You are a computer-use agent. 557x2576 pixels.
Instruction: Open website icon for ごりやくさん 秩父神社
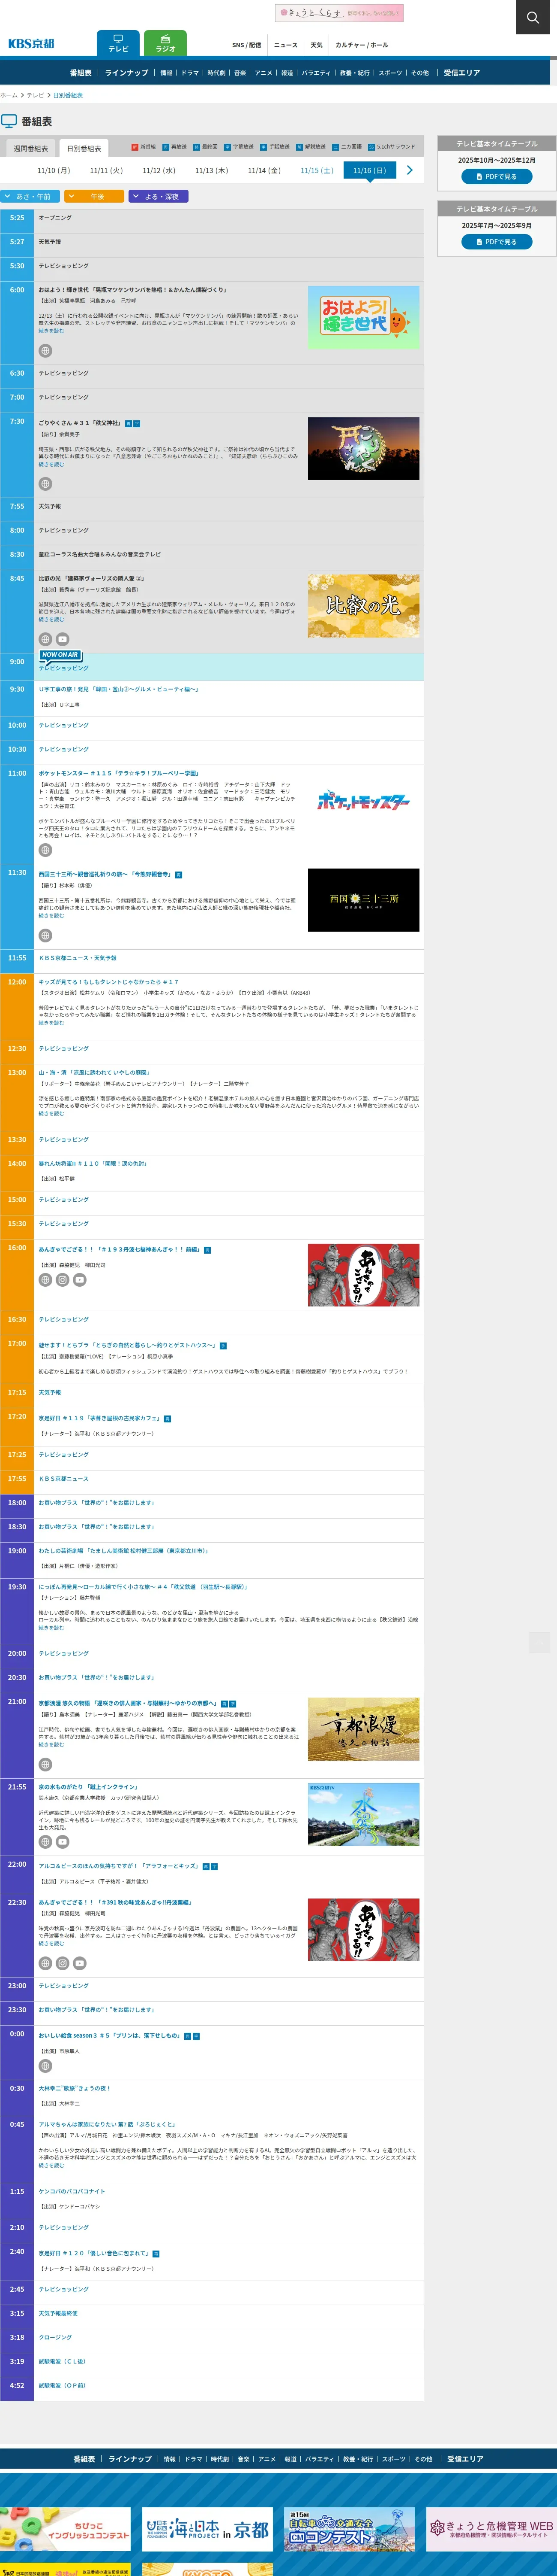[45, 484]
